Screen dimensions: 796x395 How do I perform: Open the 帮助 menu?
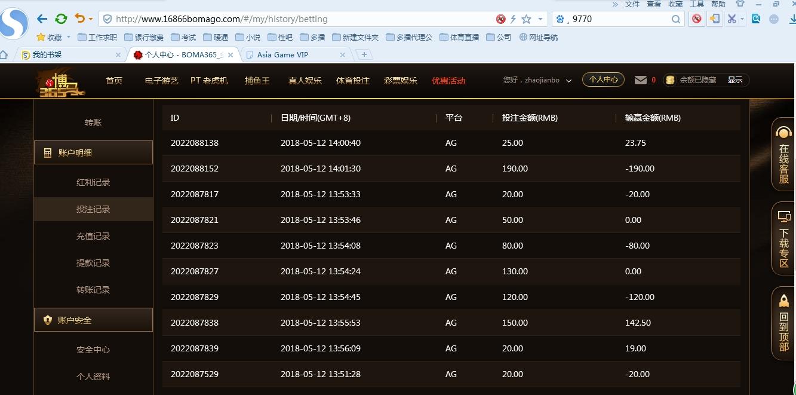pos(718,4)
